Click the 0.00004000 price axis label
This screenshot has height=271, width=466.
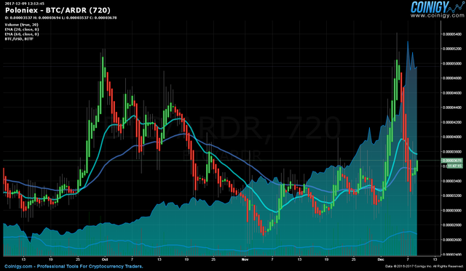[452, 137]
